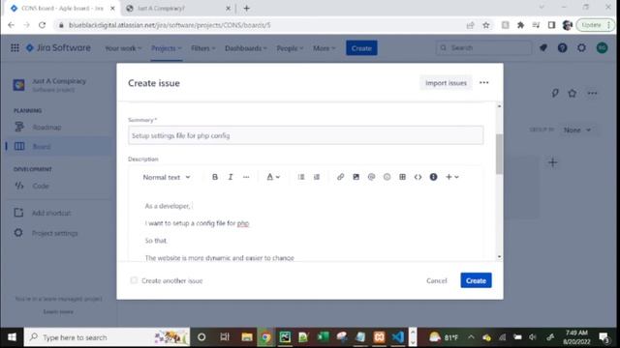The width and height of the screenshot is (620, 348).
Task: Insert an emoji in description
Action: click(387, 177)
